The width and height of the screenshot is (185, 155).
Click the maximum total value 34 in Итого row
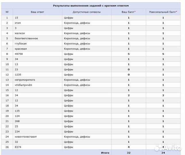tap(163, 153)
